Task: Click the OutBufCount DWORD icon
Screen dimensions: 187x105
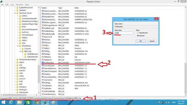Action: [x=43, y=28]
